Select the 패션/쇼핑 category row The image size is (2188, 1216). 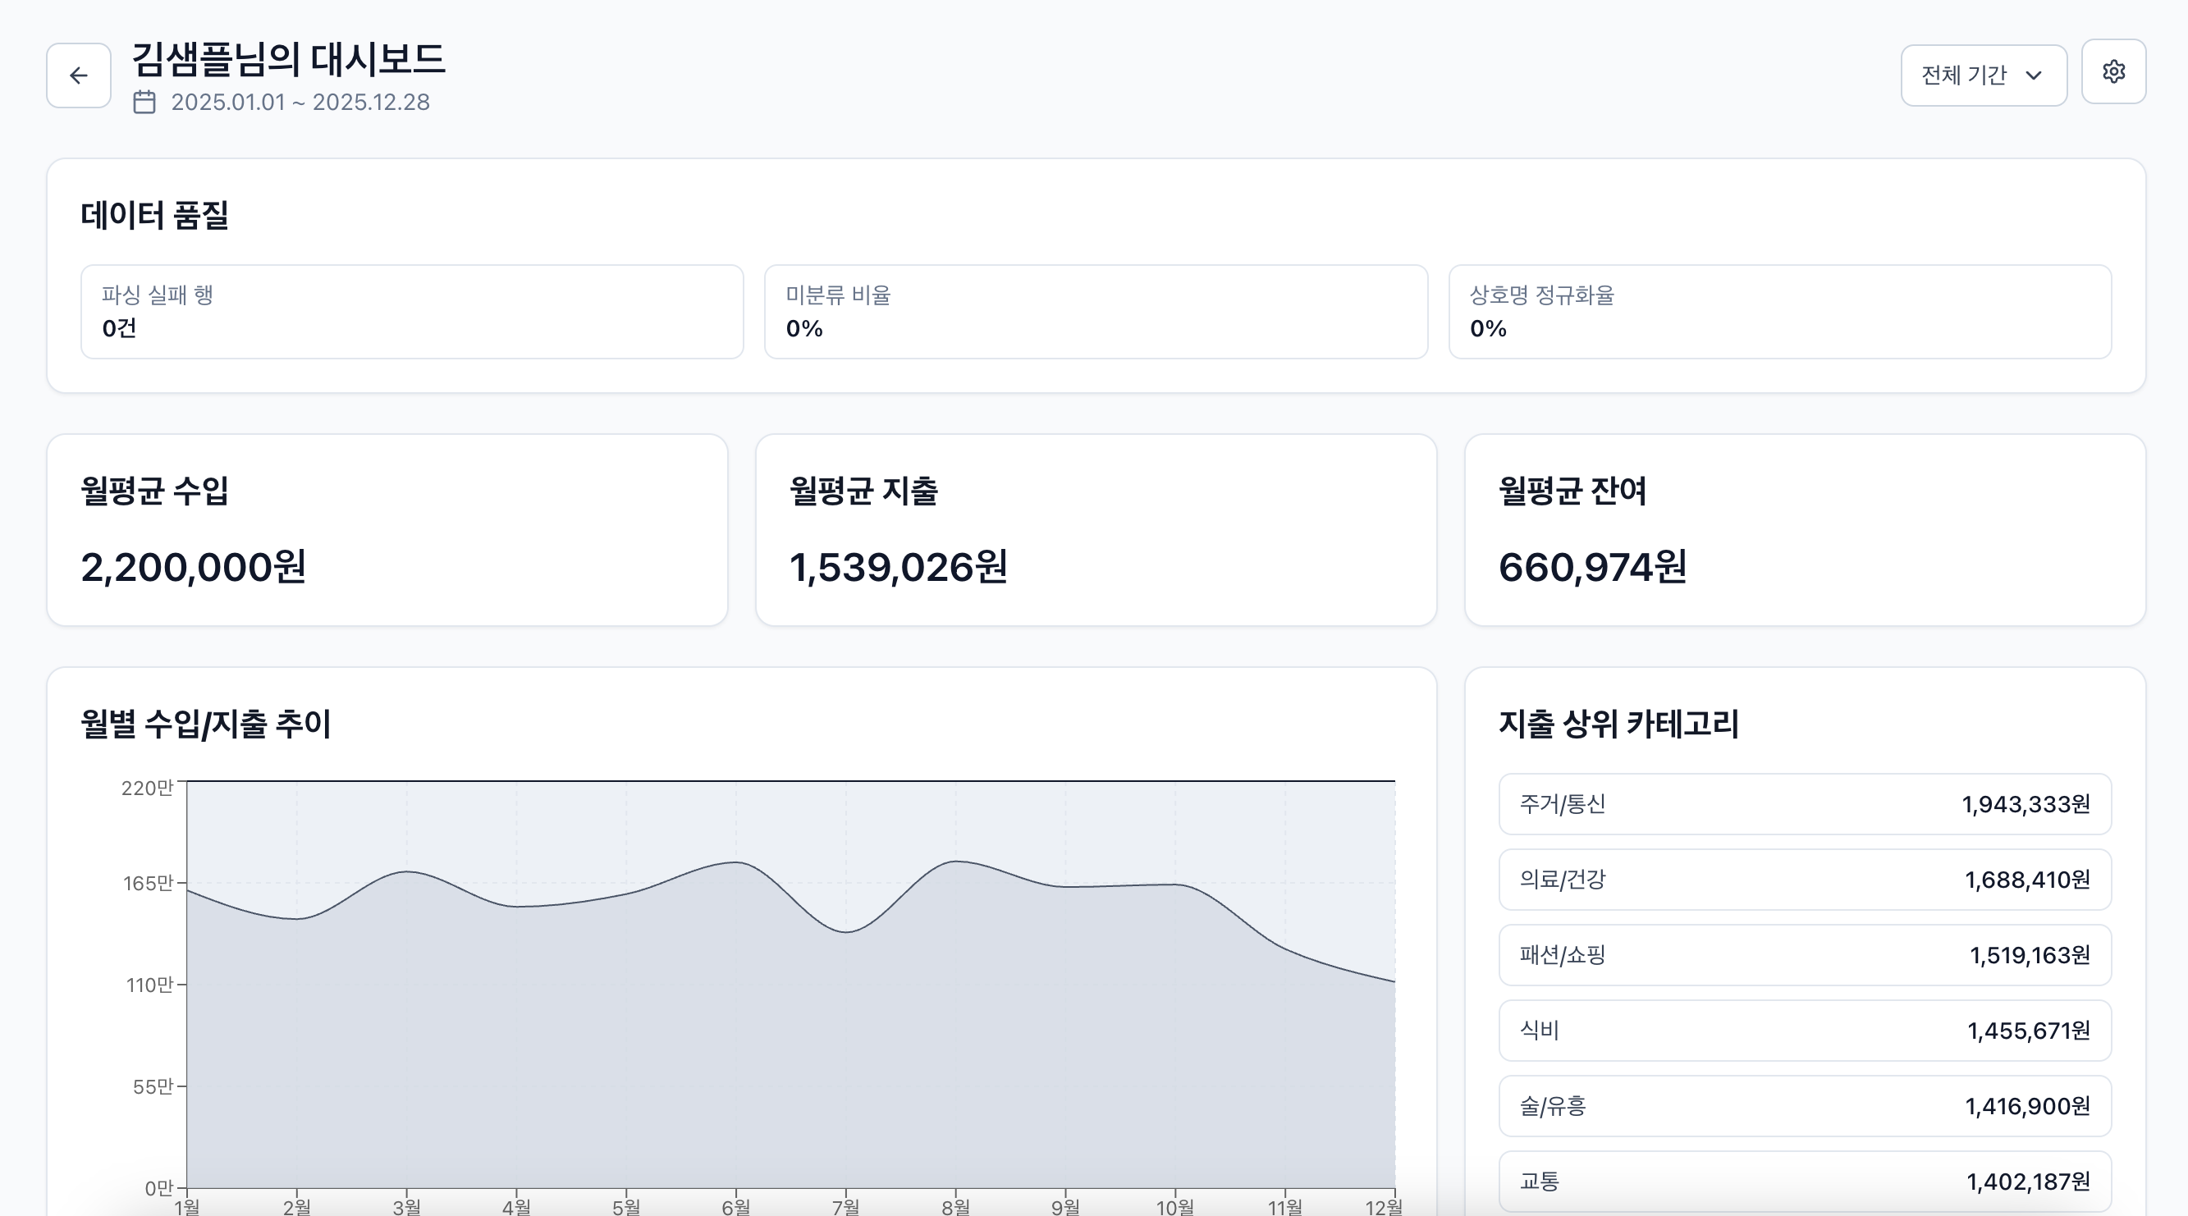pos(1805,955)
